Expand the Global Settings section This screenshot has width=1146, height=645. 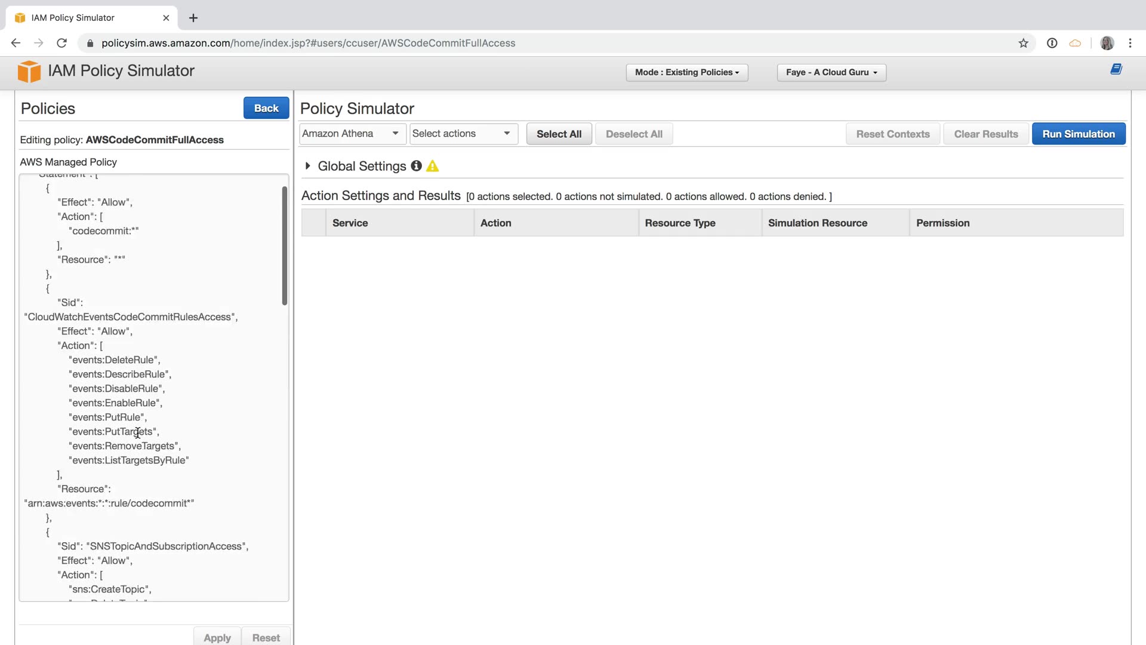tap(307, 166)
